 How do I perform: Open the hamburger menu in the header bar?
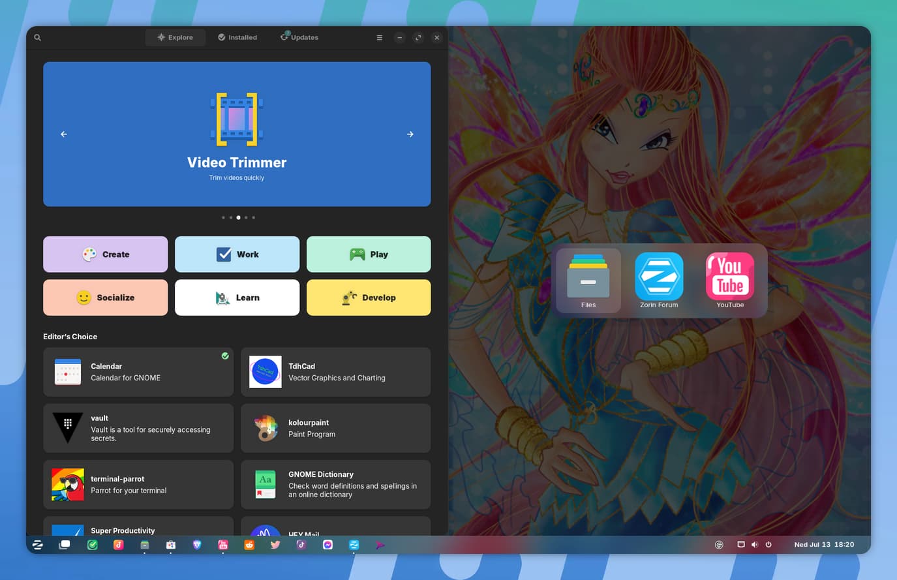click(379, 38)
